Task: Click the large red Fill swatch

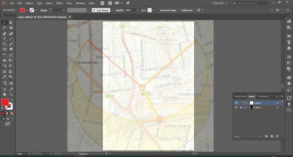Action: point(5,102)
